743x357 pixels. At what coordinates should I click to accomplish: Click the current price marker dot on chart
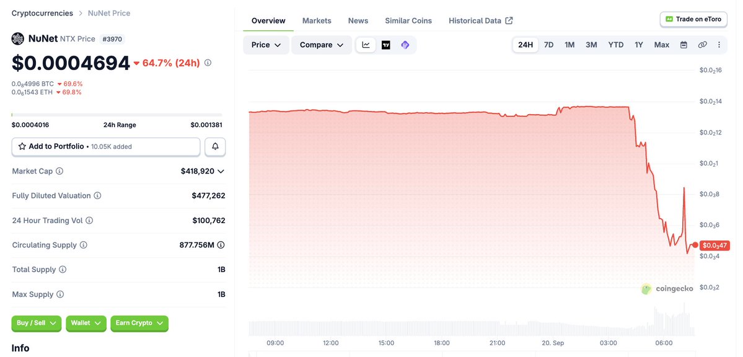(695, 245)
